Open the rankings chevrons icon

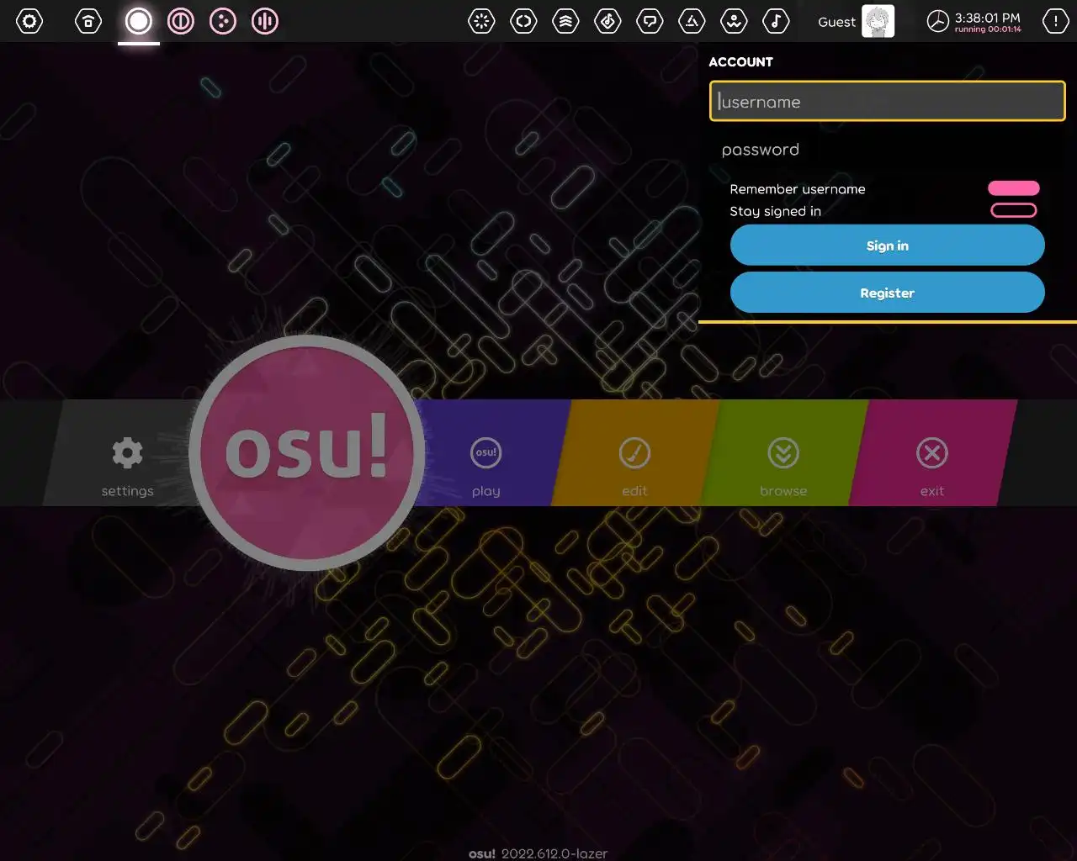(565, 21)
